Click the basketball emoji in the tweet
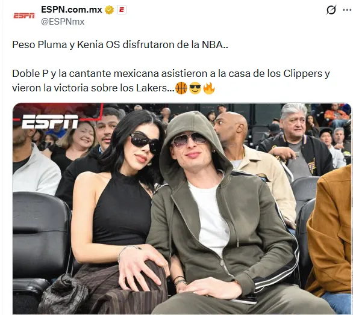The height and width of the screenshot is (315, 353). pos(181,88)
